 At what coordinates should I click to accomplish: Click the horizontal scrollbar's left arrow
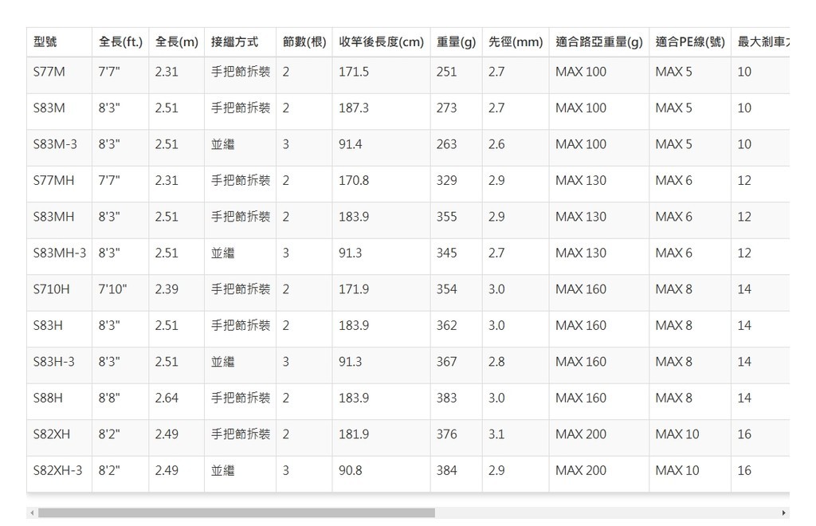point(31,512)
